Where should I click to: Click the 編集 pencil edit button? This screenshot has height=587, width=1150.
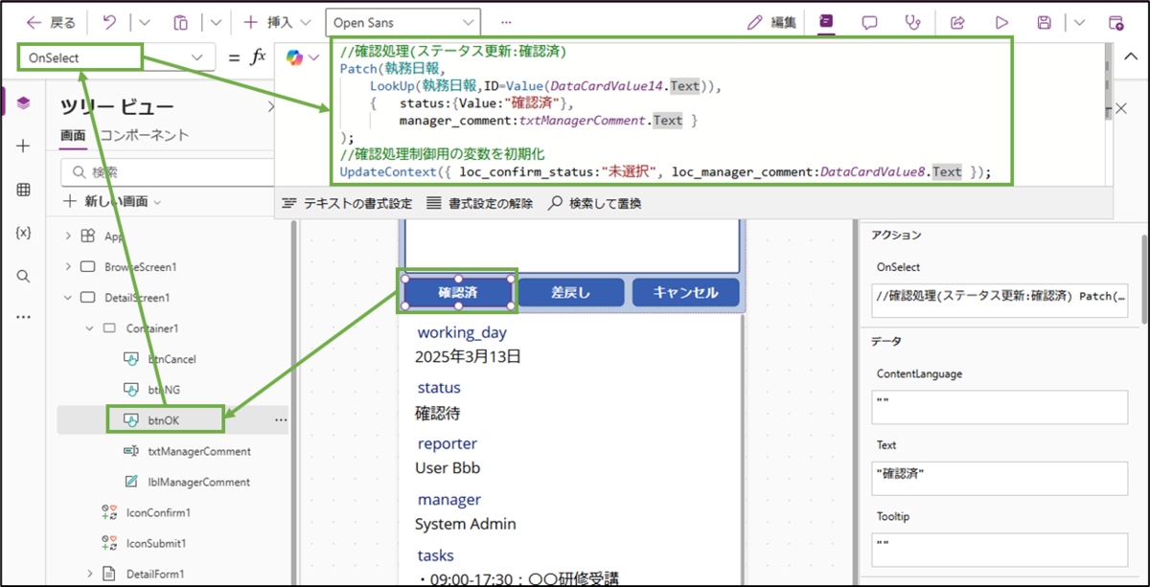tap(771, 22)
